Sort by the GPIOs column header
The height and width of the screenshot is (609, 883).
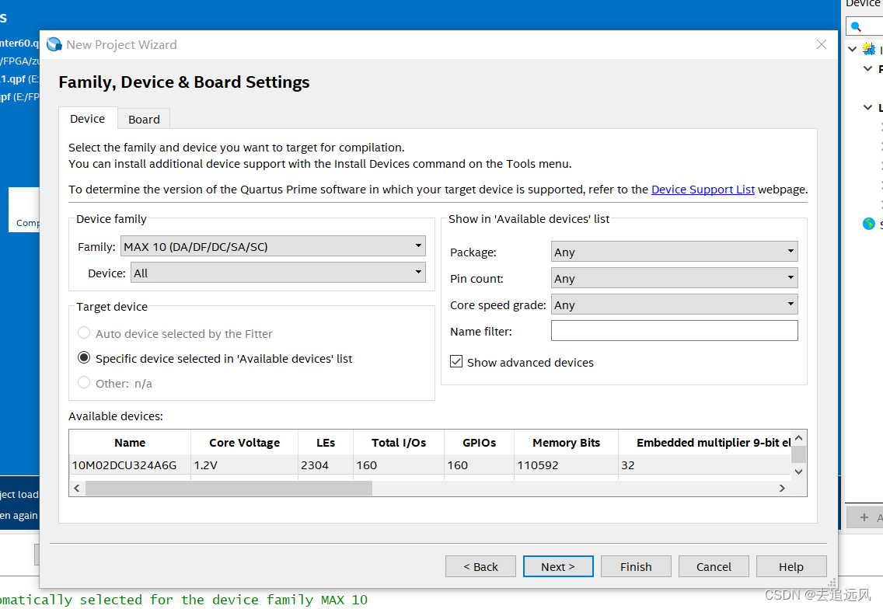480,443
